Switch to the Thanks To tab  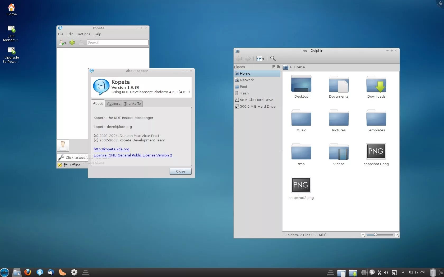coord(132,104)
